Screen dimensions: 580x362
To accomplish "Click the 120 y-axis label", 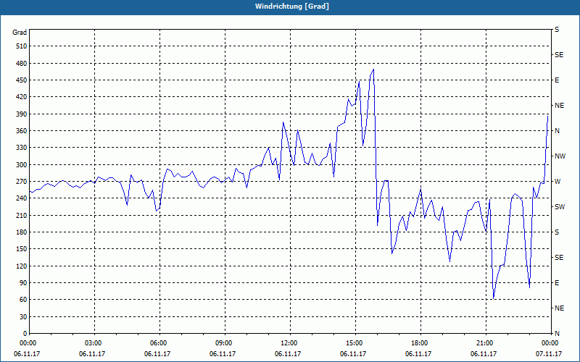I will (22, 266).
